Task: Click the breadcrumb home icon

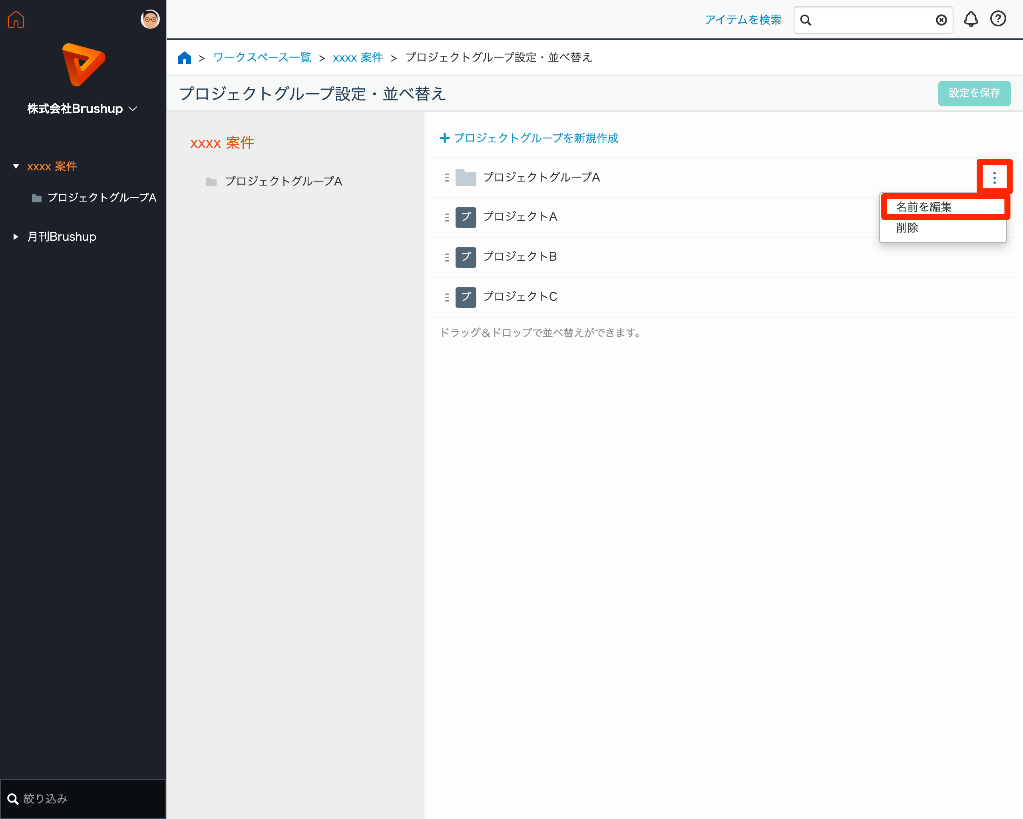Action: click(185, 57)
